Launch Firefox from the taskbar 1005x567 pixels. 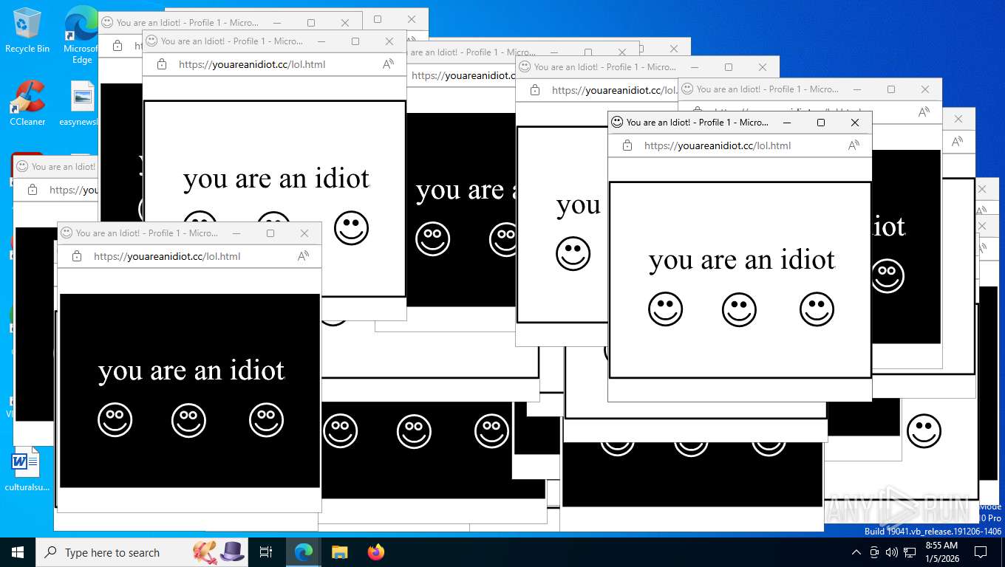[x=376, y=552]
